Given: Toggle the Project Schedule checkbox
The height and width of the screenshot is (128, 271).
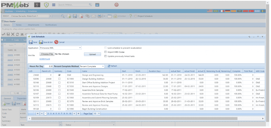Looking at the screenshot, I should coord(136,16).
